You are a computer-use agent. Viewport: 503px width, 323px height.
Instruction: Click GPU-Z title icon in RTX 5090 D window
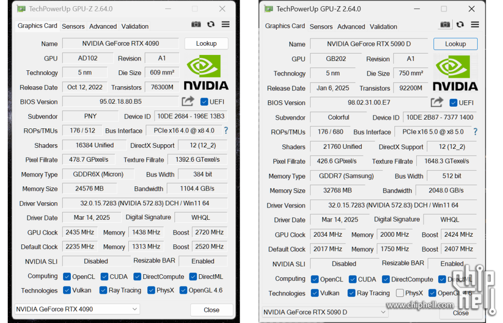pyautogui.click(x=268, y=9)
